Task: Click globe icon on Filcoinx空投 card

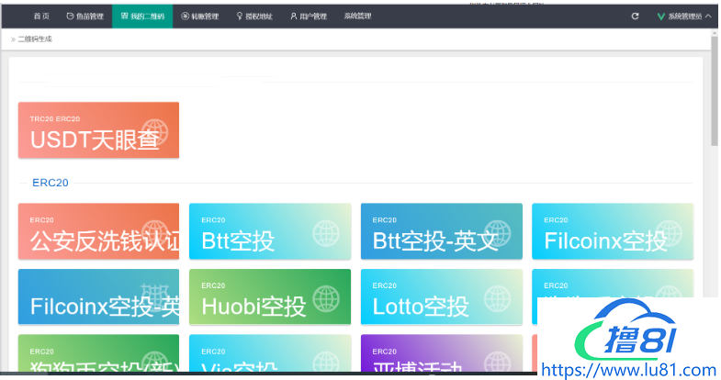Action: pyautogui.click(x=670, y=234)
